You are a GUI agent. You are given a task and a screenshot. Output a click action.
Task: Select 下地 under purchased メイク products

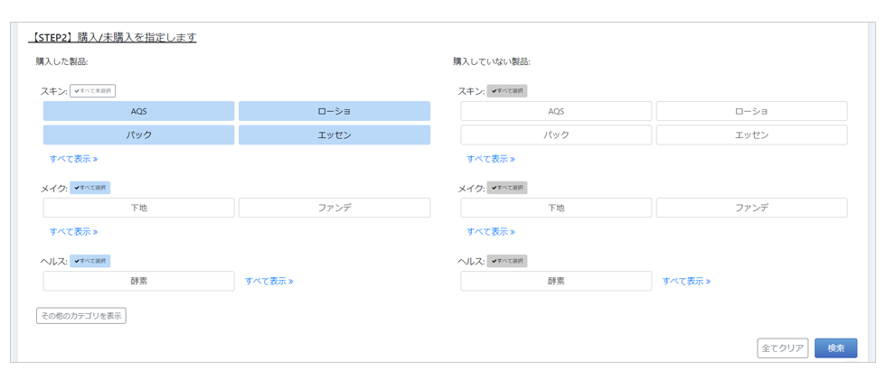[138, 208]
